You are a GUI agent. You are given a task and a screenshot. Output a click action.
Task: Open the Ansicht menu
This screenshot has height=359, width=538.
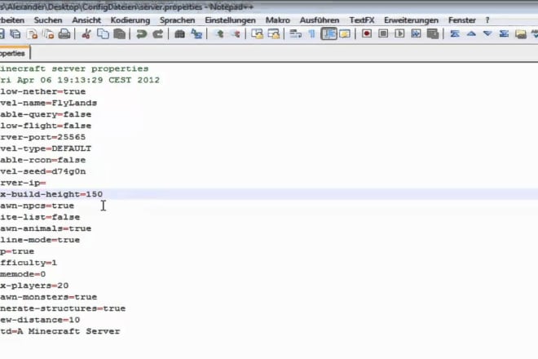click(86, 20)
